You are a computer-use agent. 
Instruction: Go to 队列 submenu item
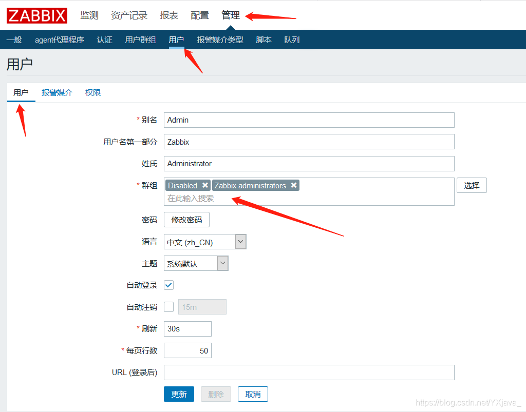(292, 40)
